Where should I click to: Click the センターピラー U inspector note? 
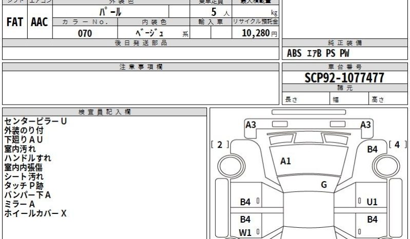[x=35, y=122]
